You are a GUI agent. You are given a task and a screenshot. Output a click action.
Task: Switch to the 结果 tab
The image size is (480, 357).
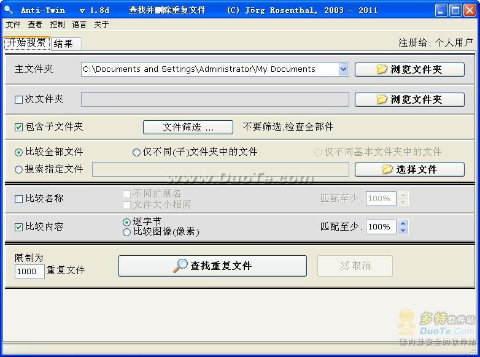tap(66, 44)
